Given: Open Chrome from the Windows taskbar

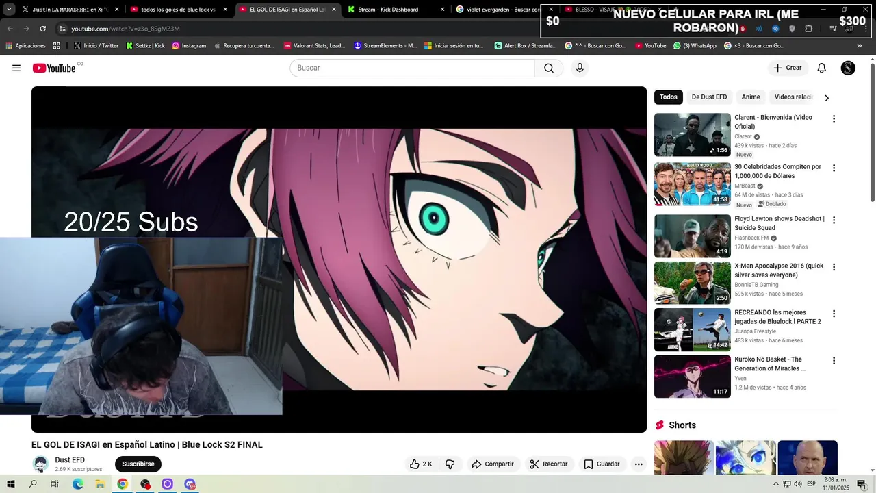Looking at the screenshot, I should coord(123,484).
